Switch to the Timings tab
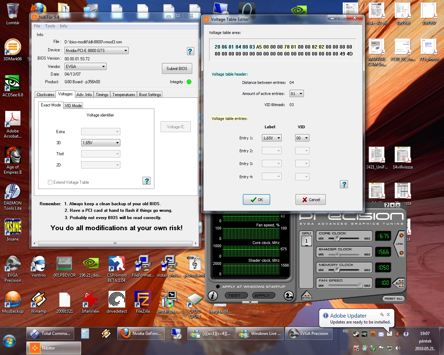Screen dimensions: 444x355 [x=102, y=95]
